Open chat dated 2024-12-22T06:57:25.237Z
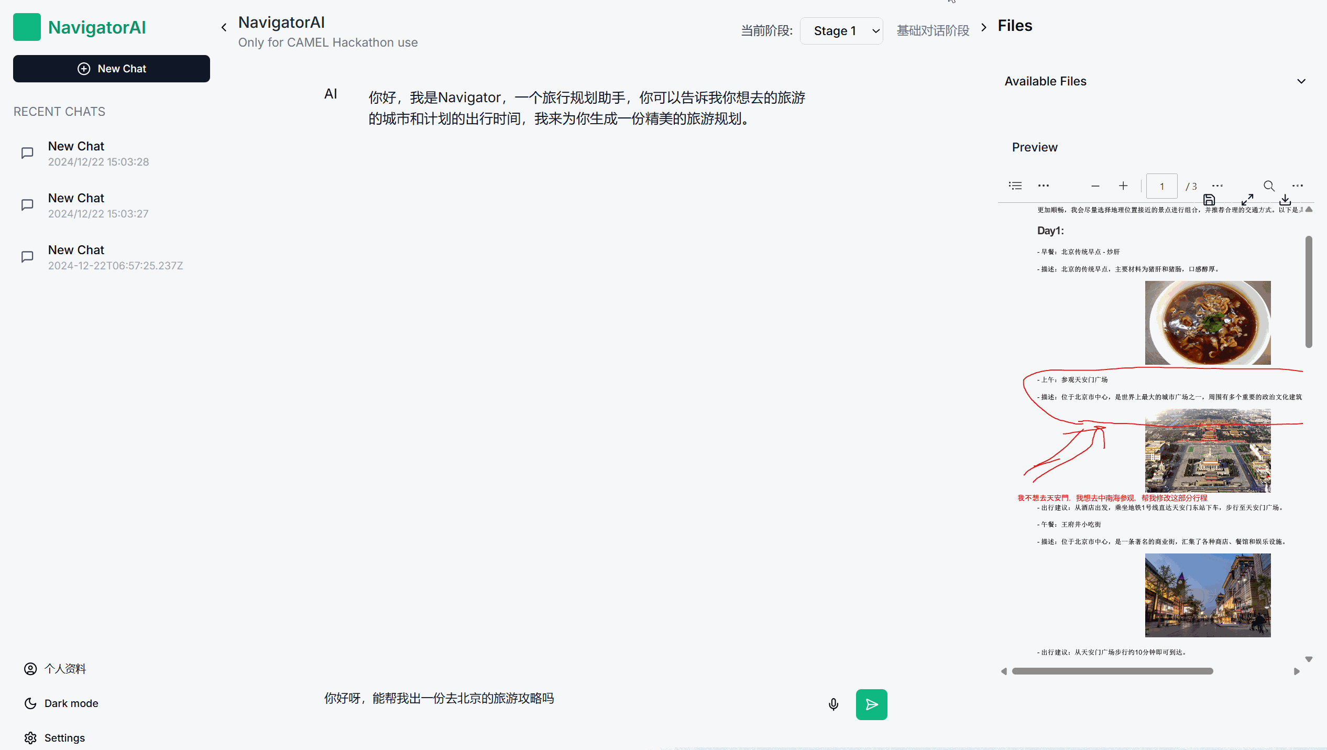Screen dimensions: 1327x750 (x=115, y=257)
